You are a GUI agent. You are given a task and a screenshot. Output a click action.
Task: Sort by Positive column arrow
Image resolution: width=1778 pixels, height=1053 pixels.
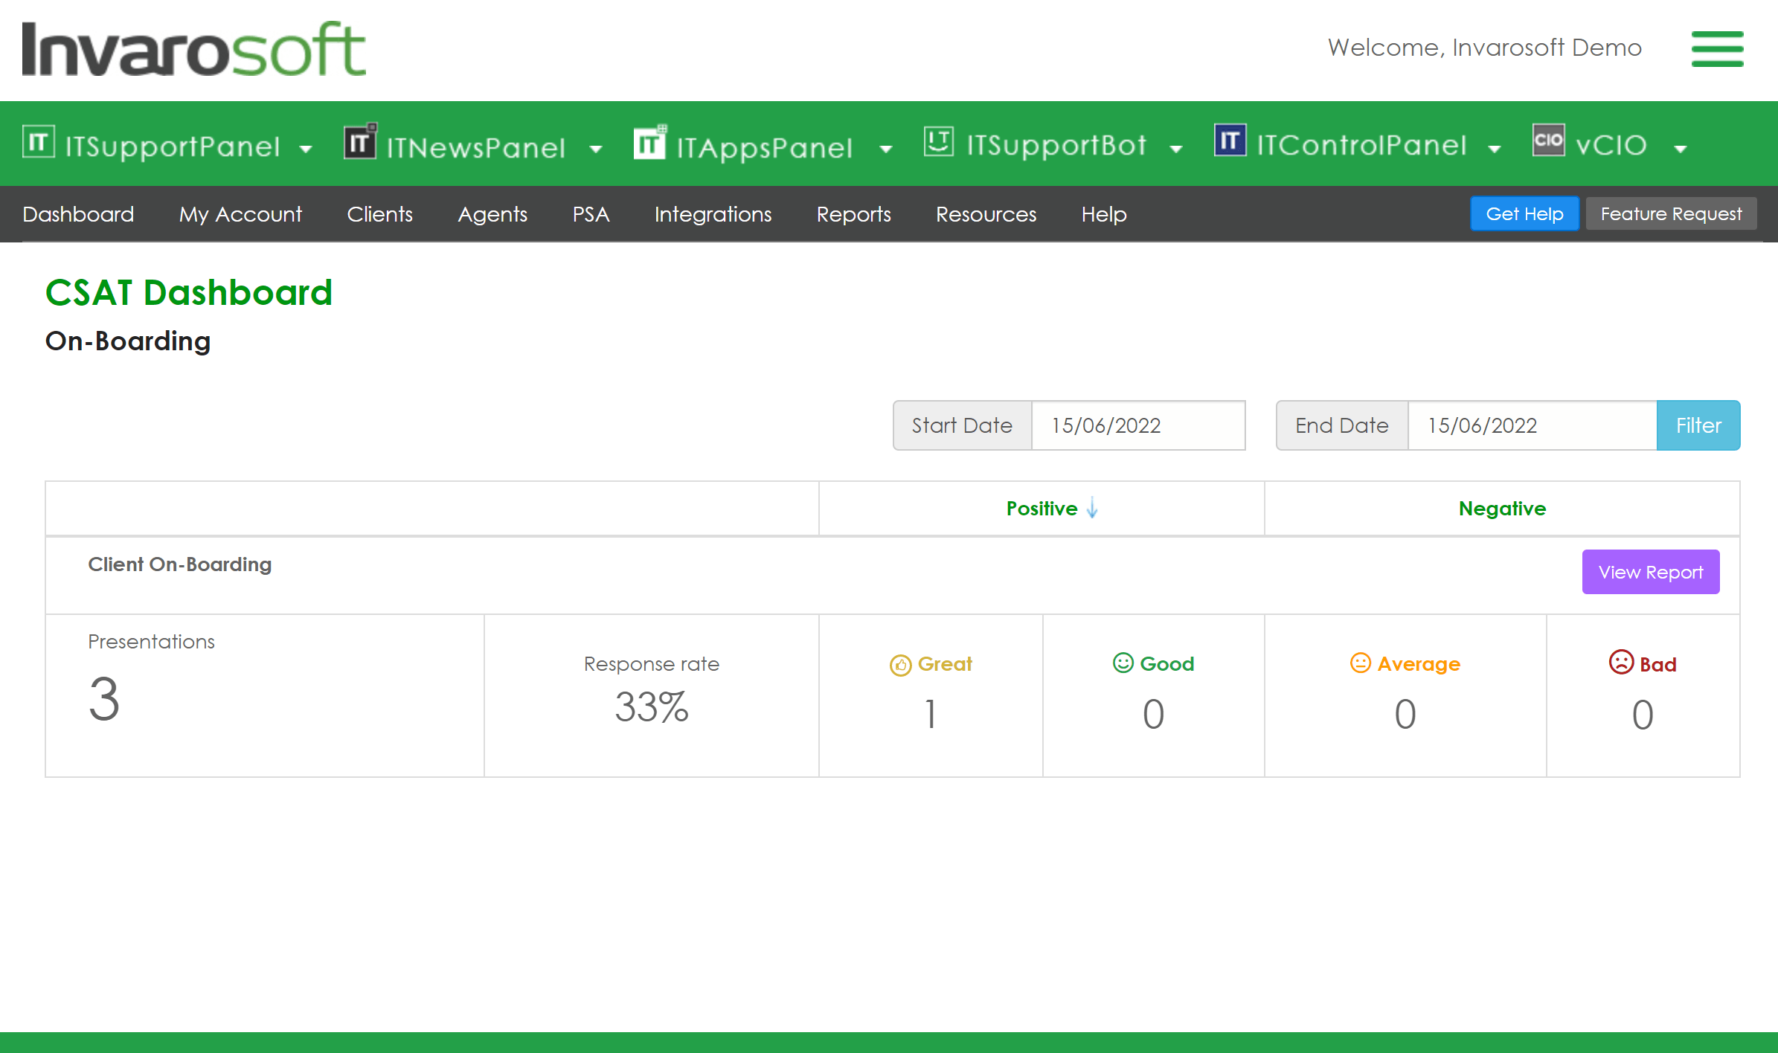[x=1092, y=509]
